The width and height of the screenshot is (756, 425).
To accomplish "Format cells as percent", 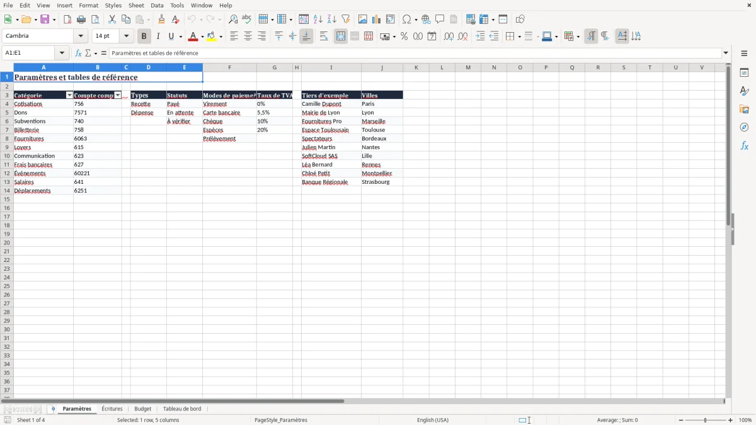I will pyautogui.click(x=404, y=37).
